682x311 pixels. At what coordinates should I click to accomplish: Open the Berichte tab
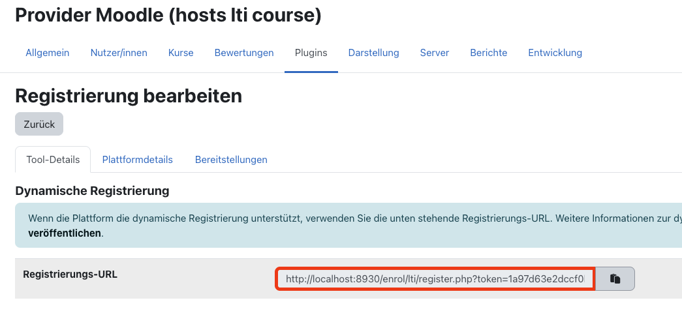(488, 53)
